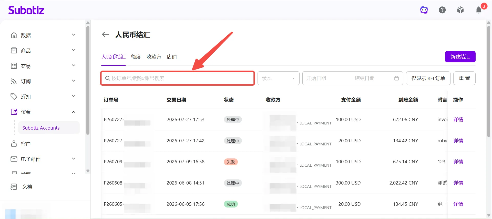The image size is (492, 219).
Task: Click the 失败 status badge
Action: coord(231,162)
